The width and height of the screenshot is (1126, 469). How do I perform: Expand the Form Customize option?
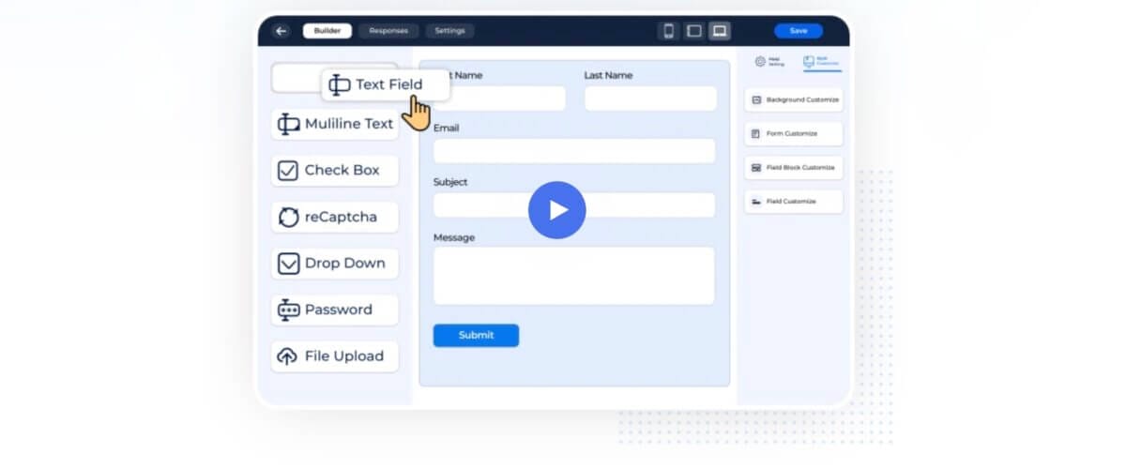[794, 134]
